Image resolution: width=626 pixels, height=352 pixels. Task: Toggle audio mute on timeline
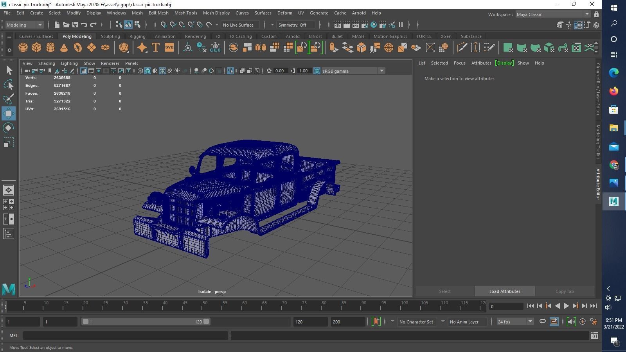tap(571, 321)
